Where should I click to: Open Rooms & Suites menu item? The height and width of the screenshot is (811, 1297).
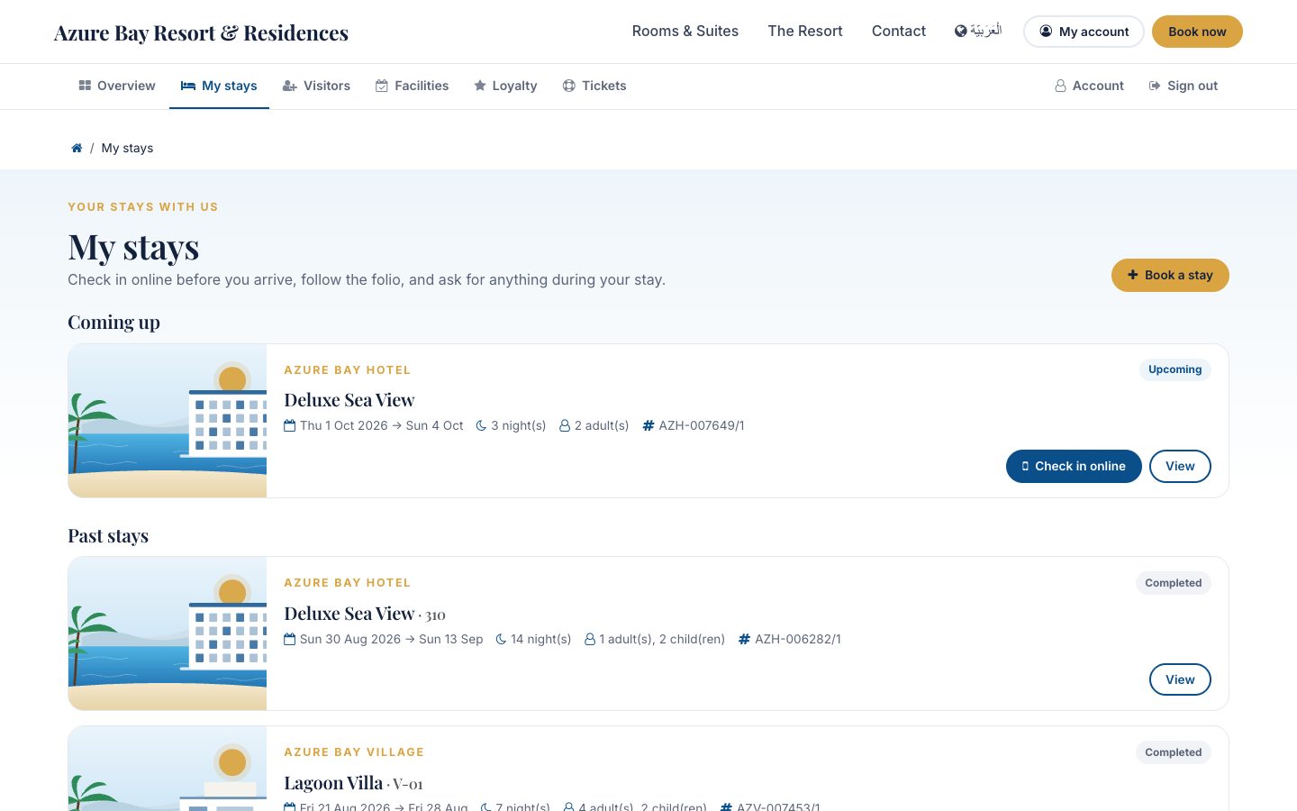point(685,31)
